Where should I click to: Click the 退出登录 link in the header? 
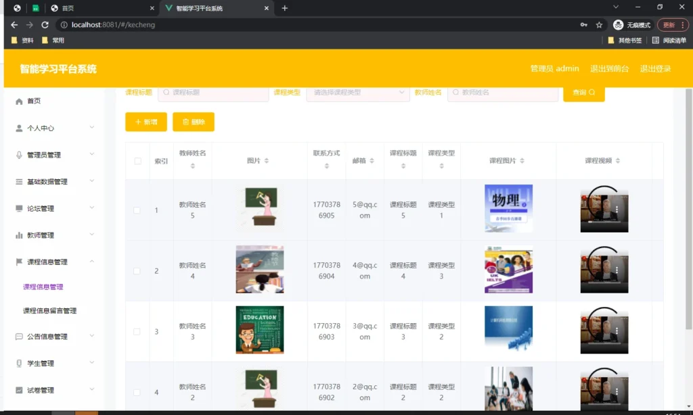(x=655, y=68)
